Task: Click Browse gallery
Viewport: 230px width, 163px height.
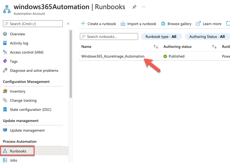Action: pos(179,24)
